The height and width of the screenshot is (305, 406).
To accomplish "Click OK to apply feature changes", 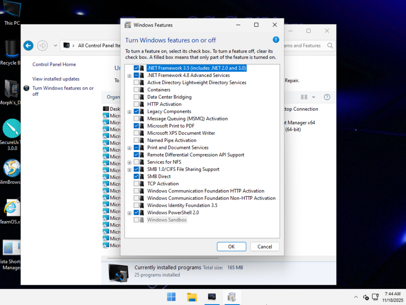I will coord(231,246).
